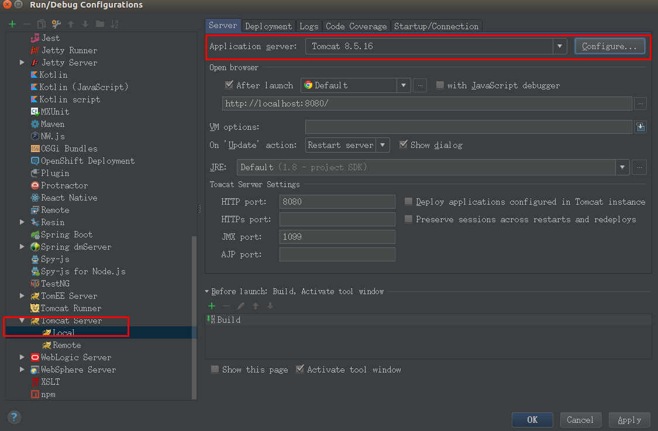Edit the selected Before launch task
This screenshot has height=431, width=658.
241,306
